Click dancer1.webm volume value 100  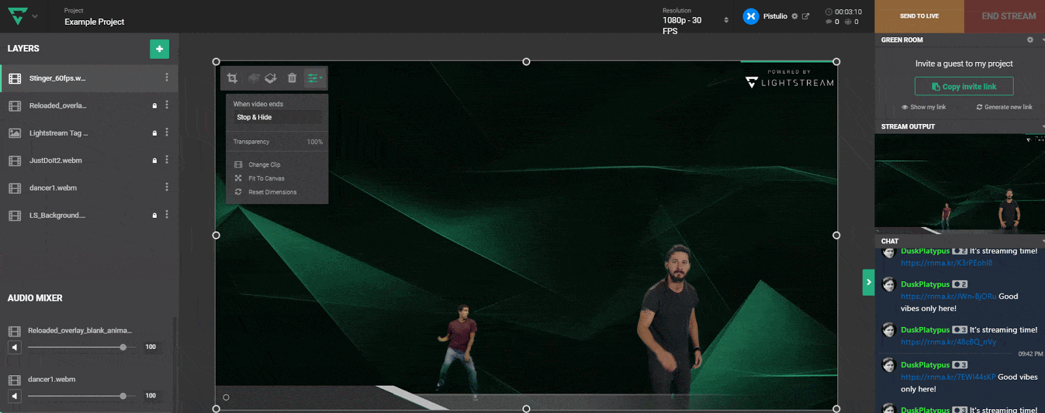point(151,396)
